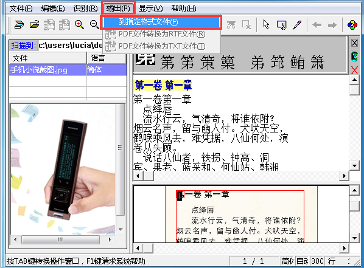Open the 识别(R) menu
This screenshot has width=364, height=268.
[x=85, y=9]
